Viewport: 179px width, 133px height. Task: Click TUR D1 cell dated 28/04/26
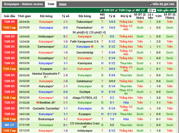coord(9,22)
